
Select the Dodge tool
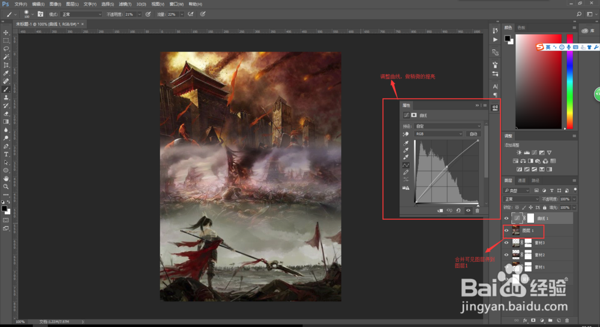pyautogui.click(x=6, y=138)
